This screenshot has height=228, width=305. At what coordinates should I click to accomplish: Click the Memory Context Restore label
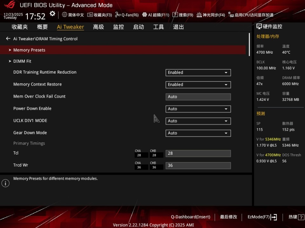click(x=37, y=84)
